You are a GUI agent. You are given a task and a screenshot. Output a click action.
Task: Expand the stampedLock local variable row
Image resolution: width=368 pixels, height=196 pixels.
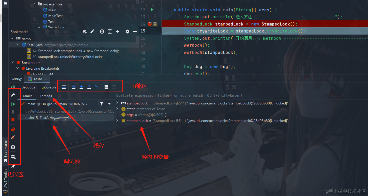(x=118, y=121)
